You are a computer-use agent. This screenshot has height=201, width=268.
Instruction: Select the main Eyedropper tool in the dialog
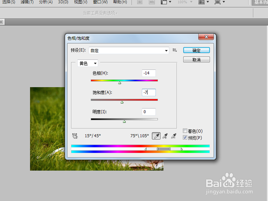(x=156, y=135)
